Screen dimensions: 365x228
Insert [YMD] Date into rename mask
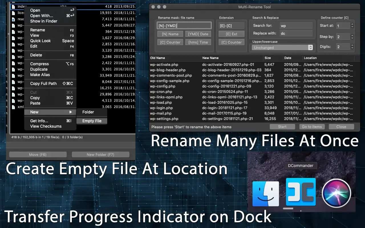click(198, 34)
